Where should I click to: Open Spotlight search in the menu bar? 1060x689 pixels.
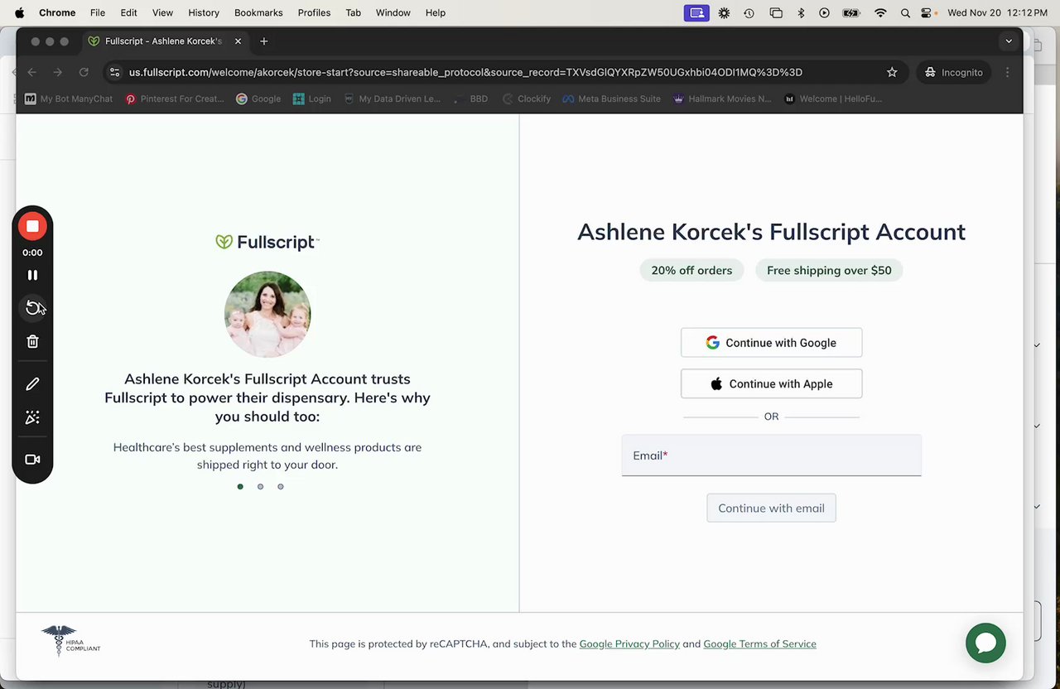coord(905,12)
